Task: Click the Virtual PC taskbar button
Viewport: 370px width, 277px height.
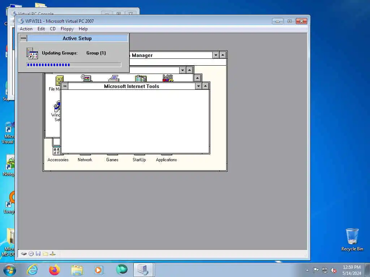Action: click(x=144, y=270)
